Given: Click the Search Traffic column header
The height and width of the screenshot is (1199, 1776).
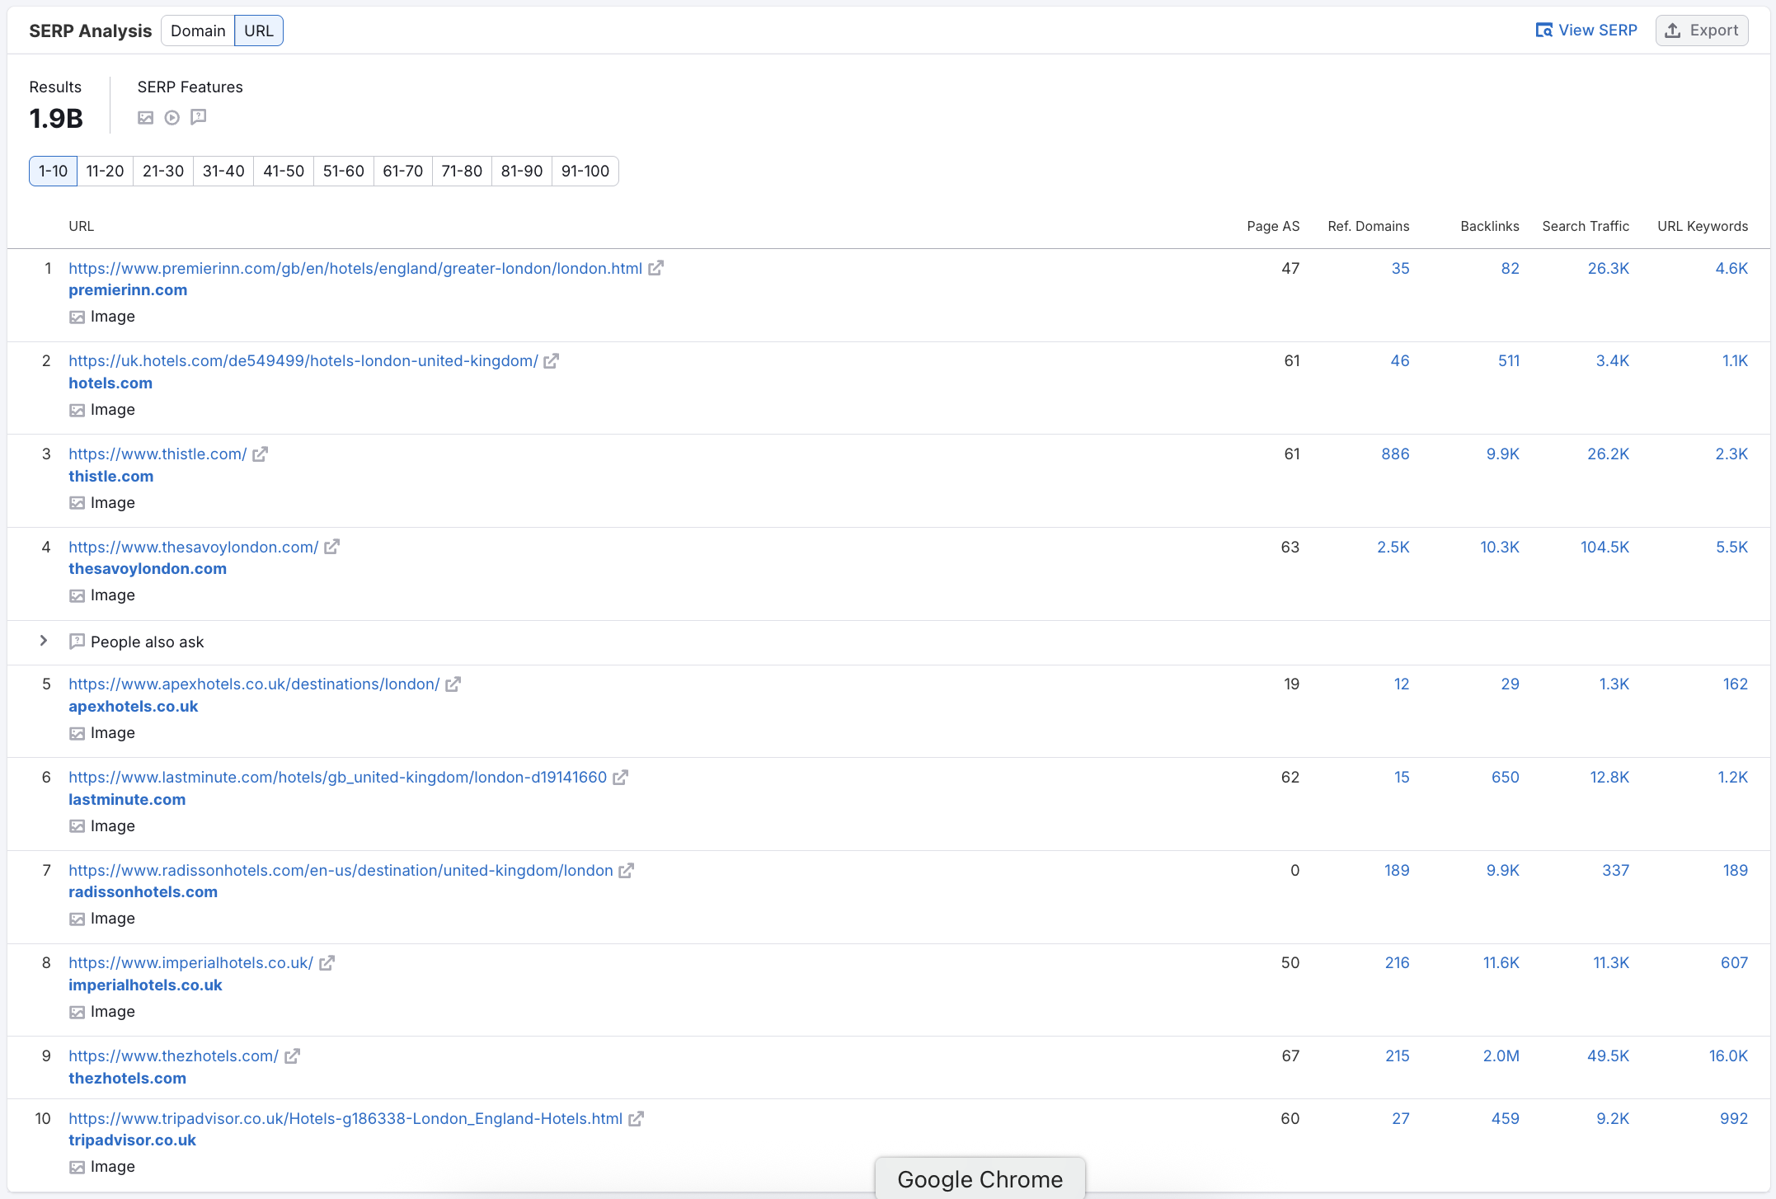Looking at the screenshot, I should click(1585, 226).
